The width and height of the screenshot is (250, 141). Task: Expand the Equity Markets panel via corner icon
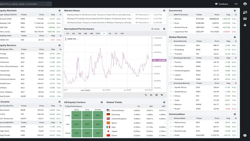point(59,11)
